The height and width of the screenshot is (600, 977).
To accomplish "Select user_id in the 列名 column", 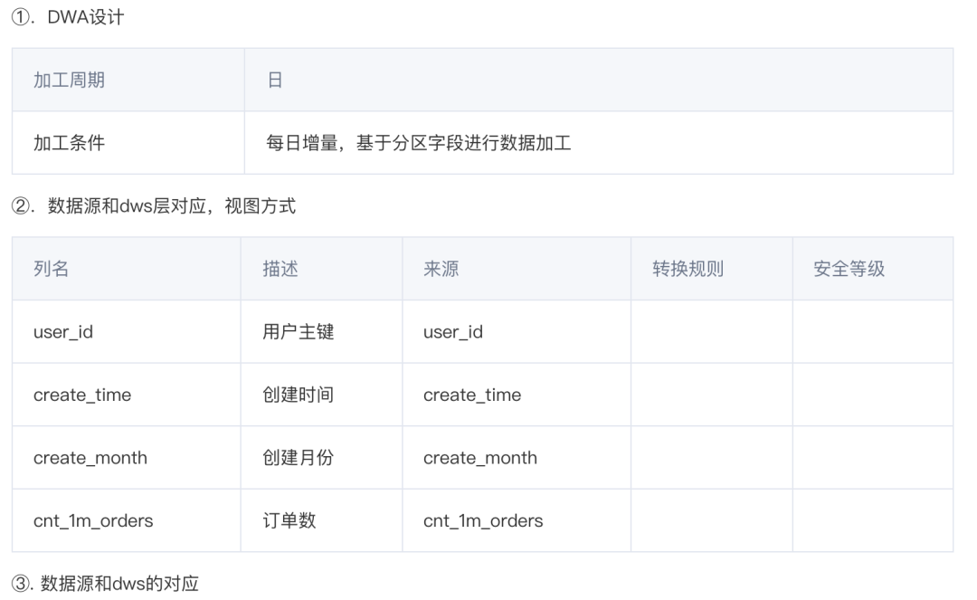I will [63, 332].
